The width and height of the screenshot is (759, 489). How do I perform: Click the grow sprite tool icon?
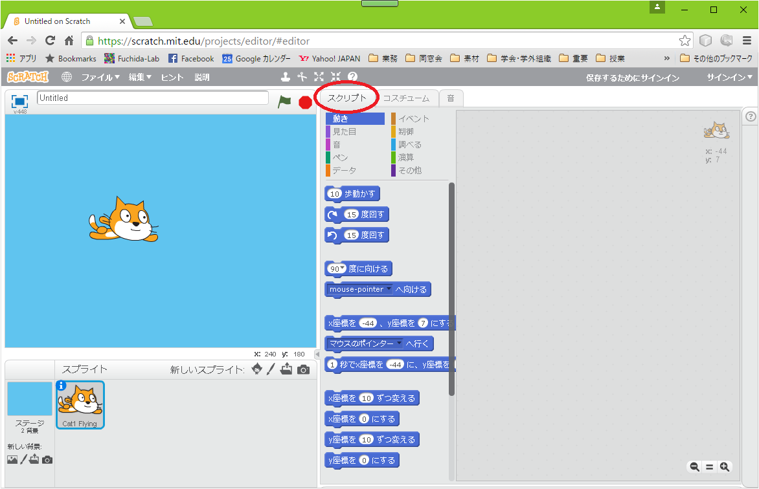click(319, 77)
